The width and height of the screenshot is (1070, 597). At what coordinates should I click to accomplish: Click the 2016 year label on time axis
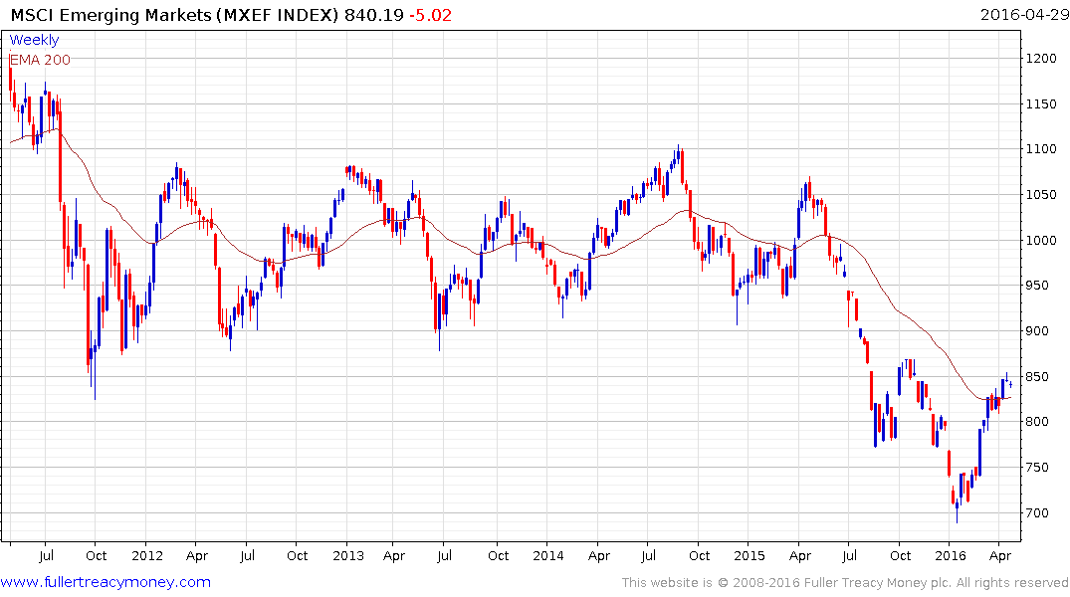951,555
